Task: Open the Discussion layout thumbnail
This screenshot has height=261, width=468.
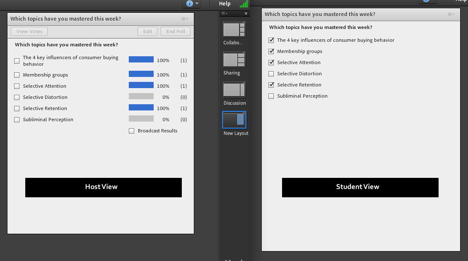Action: click(x=234, y=90)
